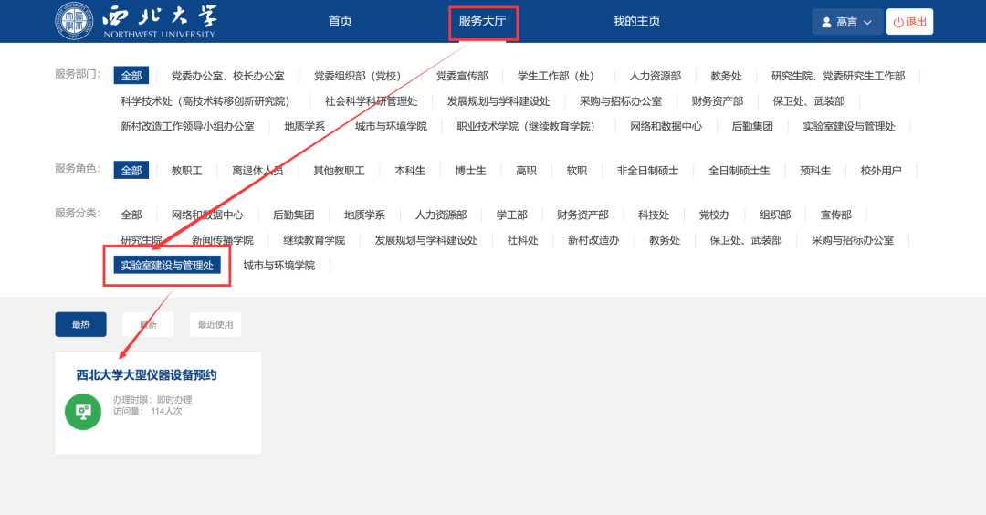Choose 后勤集团 in 服务部门
The image size is (986, 515).
click(752, 126)
